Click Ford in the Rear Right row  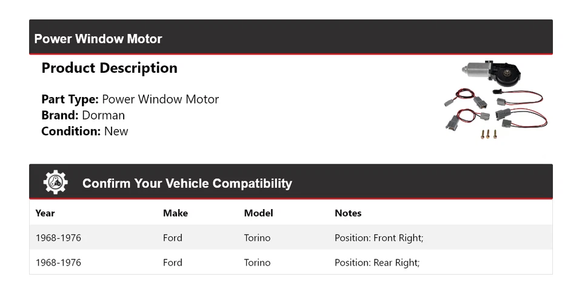click(x=173, y=262)
